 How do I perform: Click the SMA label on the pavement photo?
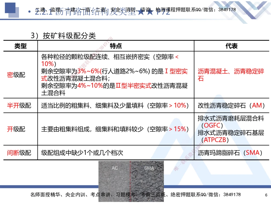tap(149, 168)
